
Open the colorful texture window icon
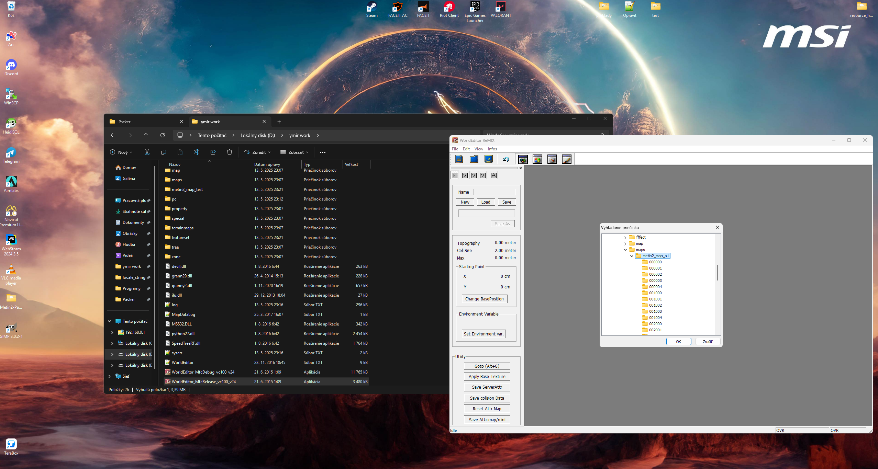point(537,159)
